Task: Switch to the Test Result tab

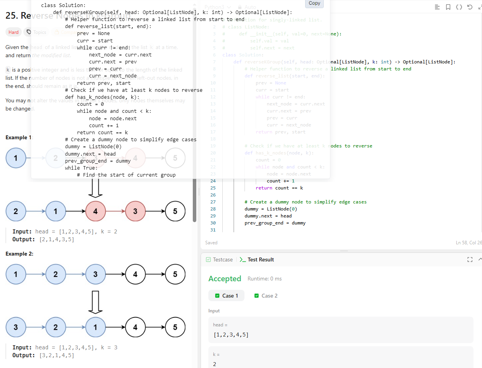Action: (x=260, y=259)
